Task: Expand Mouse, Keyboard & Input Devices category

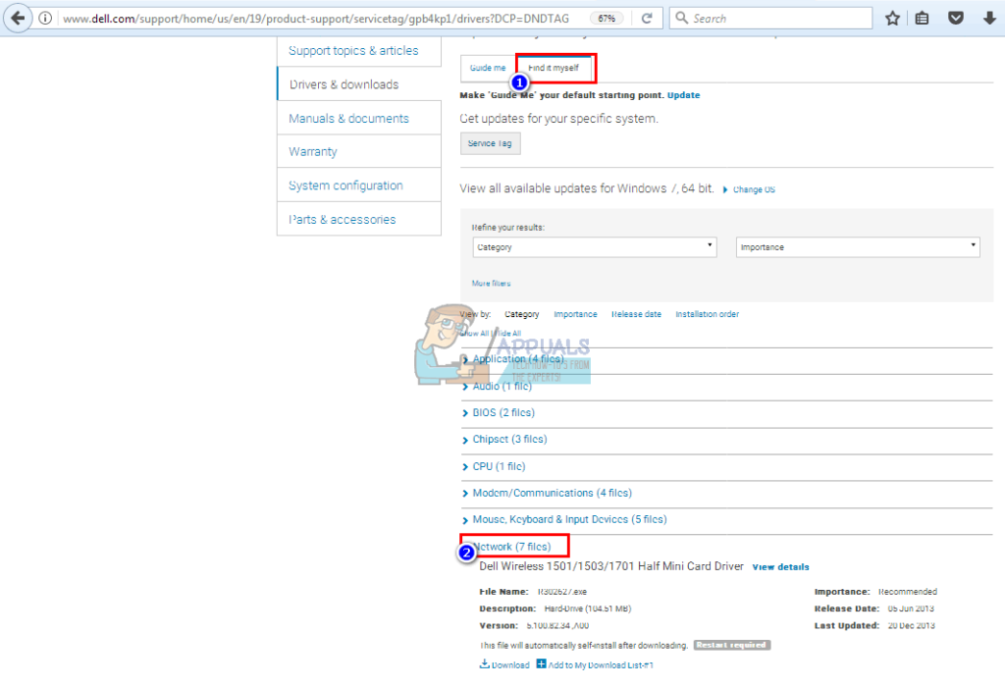Action: [569, 519]
